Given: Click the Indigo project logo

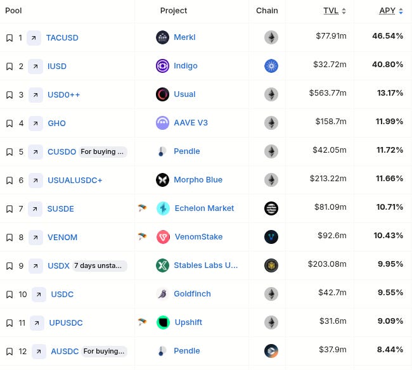Looking at the screenshot, I should tap(162, 66).
